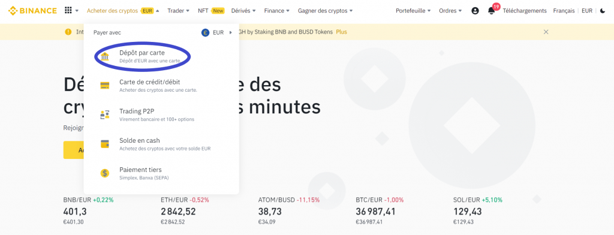The width and height of the screenshot is (614, 235).
Task: Click the EUR badge beside Acheter des cryptos
Action: point(148,11)
